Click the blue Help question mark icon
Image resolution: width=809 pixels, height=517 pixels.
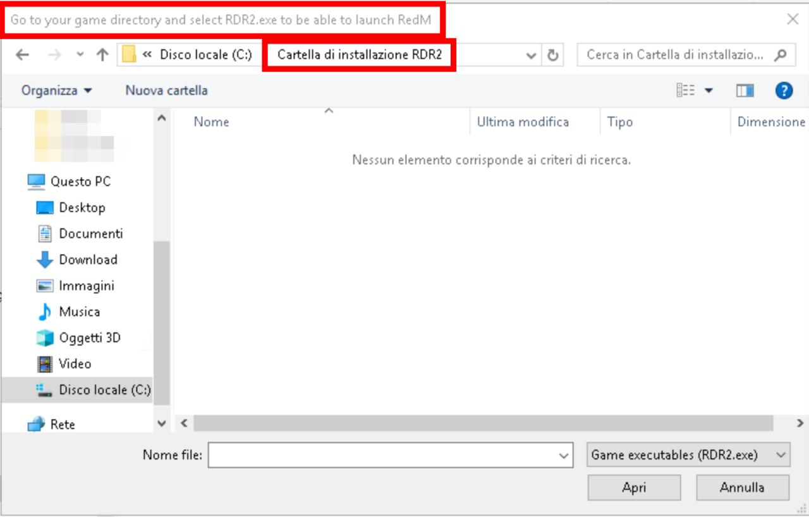pos(784,91)
